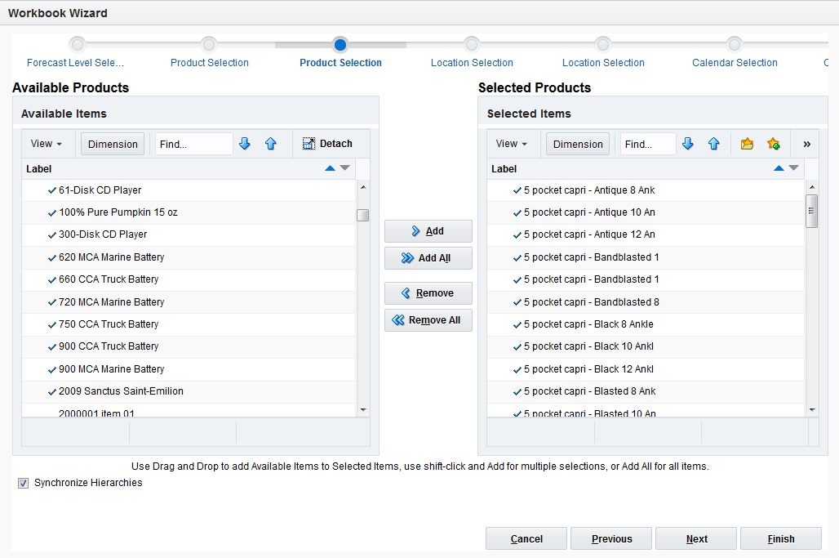
Task: Sort Available Items Label descending
Action: (345, 168)
